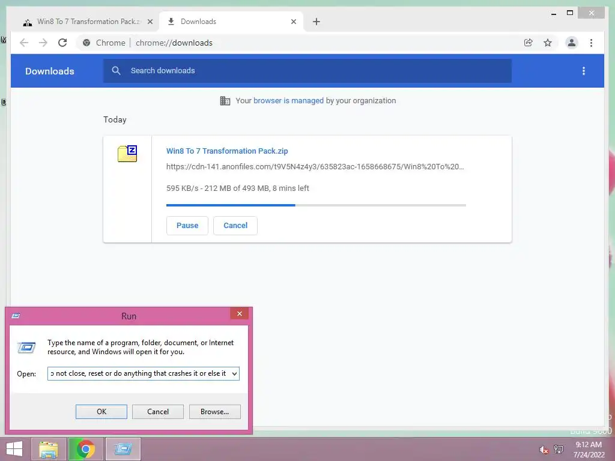
Task: Click the 595 KB/s download status text
Action: [x=238, y=188]
